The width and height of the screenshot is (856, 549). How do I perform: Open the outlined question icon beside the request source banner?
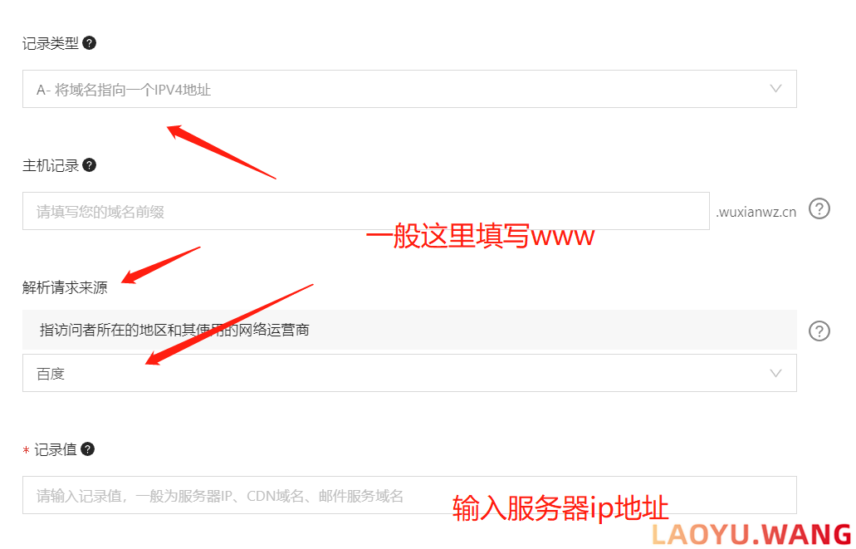point(819,331)
